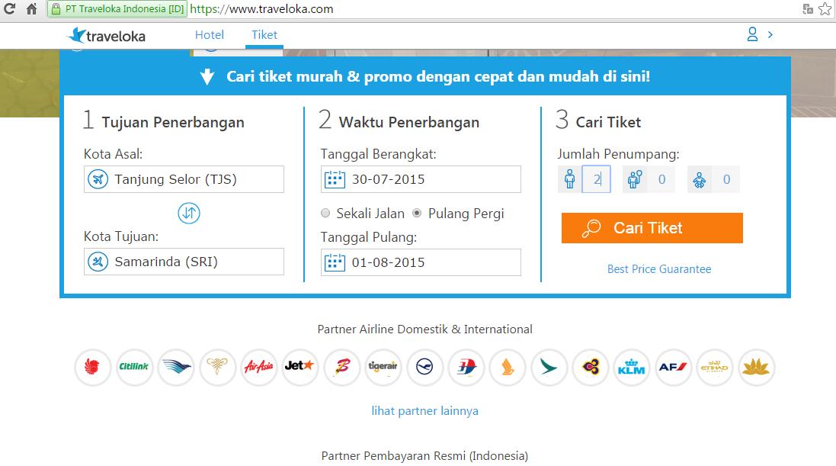Open the user account icon in header
836x466 pixels.
point(753,34)
